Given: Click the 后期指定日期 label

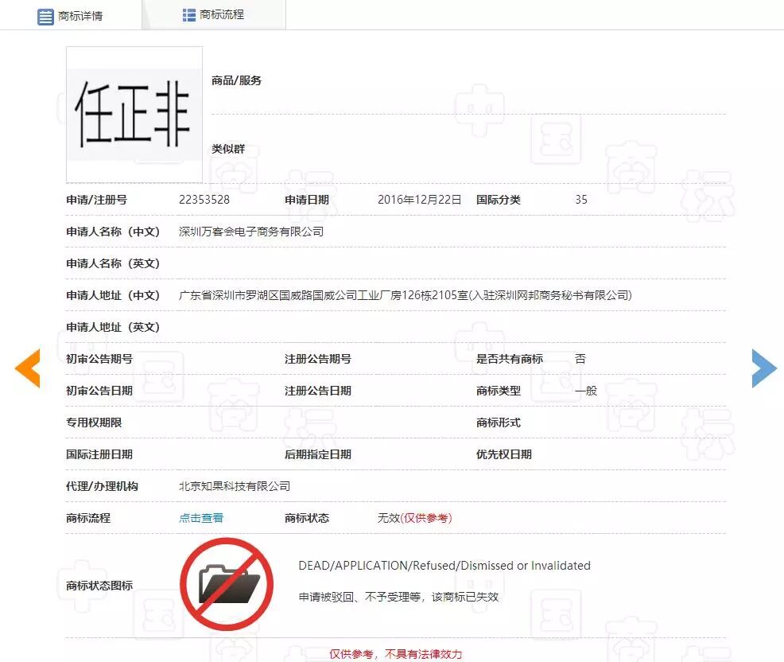Looking at the screenshot, I should [x=318, y=454].
